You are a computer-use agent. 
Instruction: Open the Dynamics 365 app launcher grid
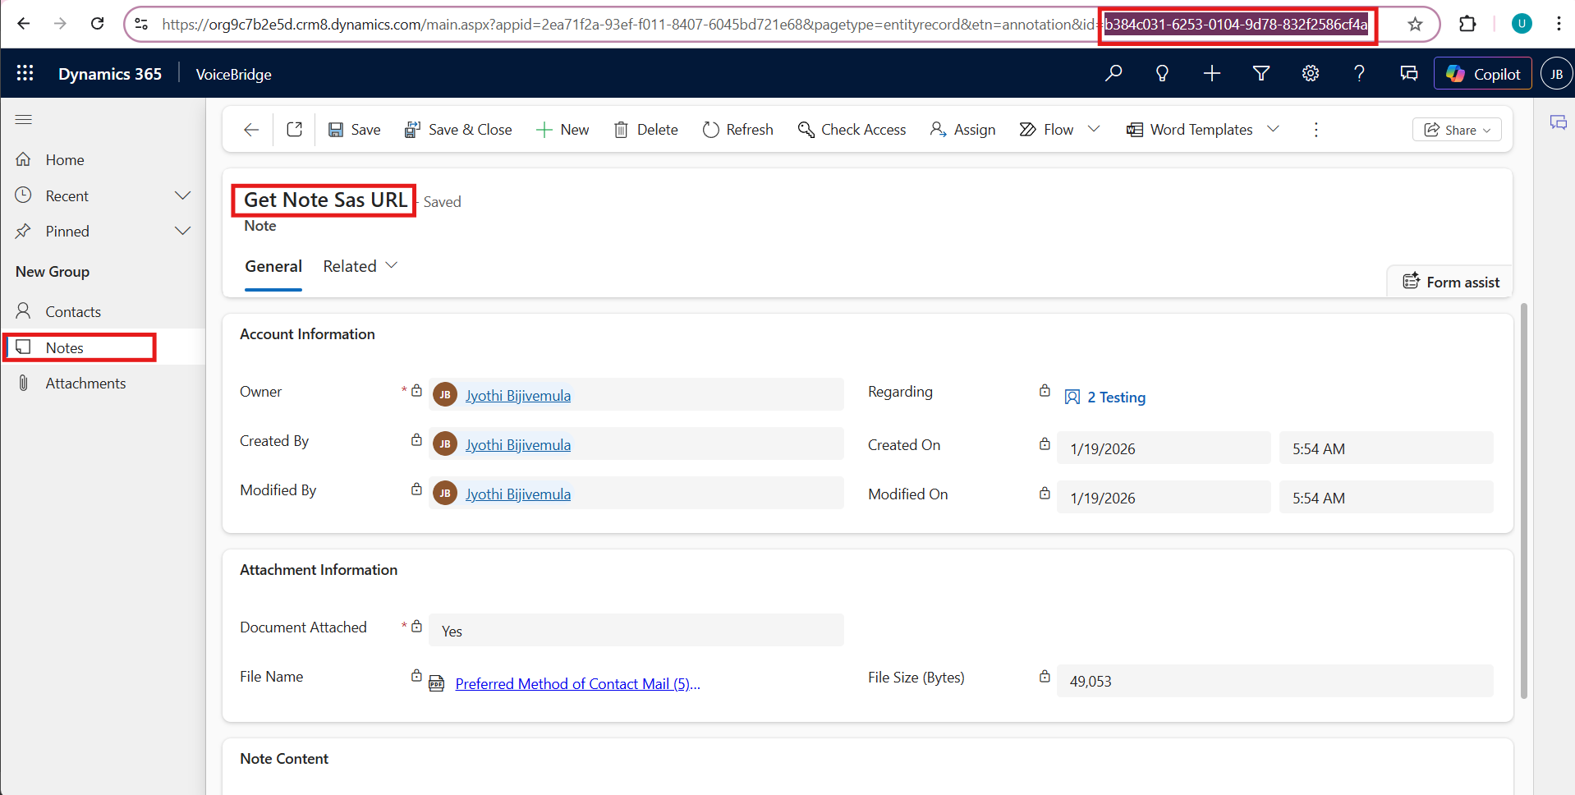coord(25,74)
